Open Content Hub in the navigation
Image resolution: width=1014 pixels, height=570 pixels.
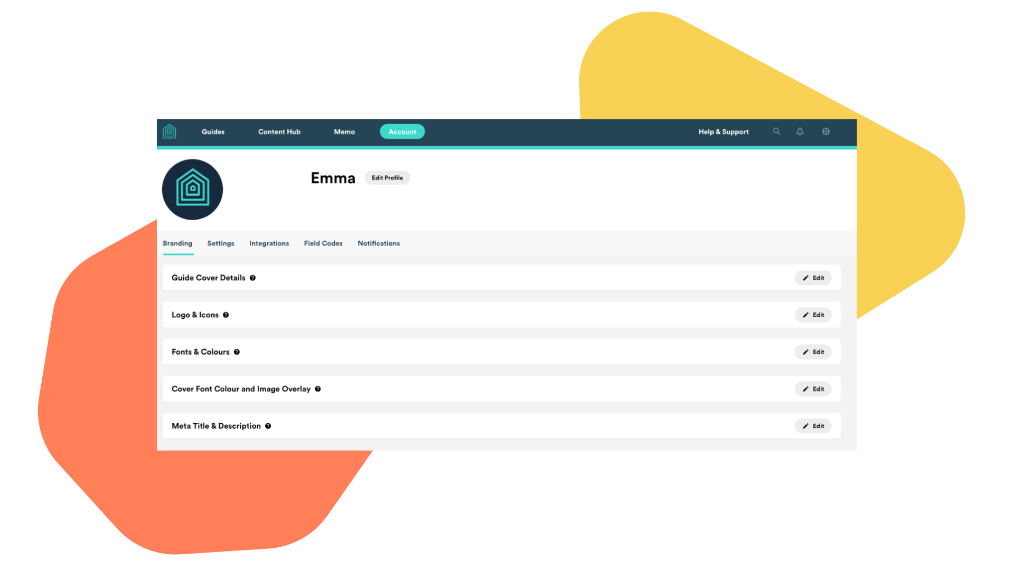279,132
